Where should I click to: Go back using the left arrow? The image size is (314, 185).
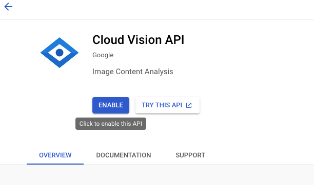pos(8,7)
